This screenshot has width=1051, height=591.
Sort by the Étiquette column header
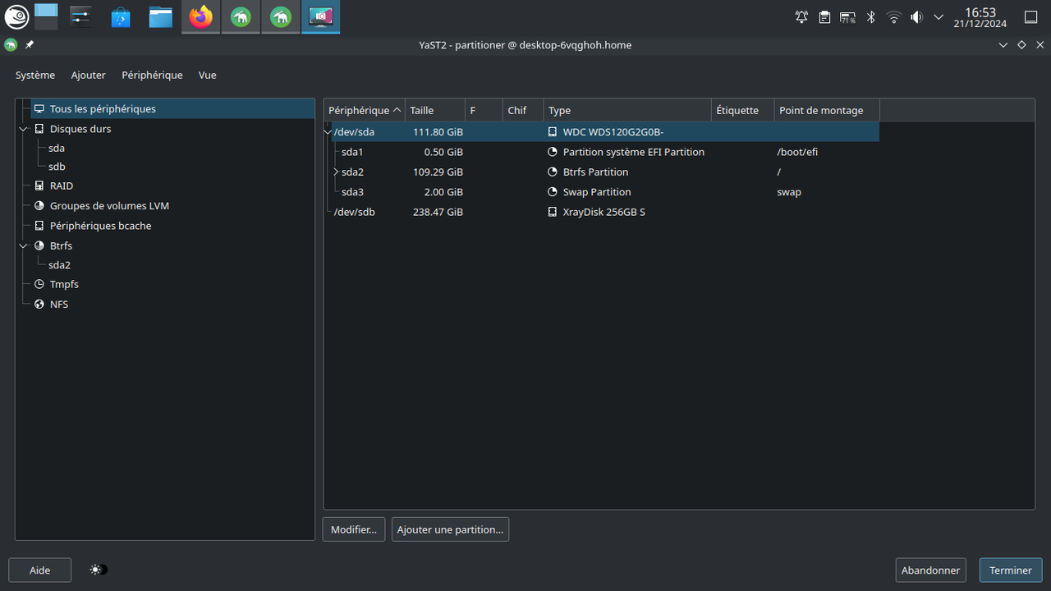pos(743,110)
